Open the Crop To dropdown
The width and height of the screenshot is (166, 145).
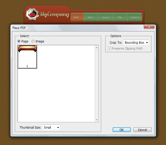coord(136,42)
